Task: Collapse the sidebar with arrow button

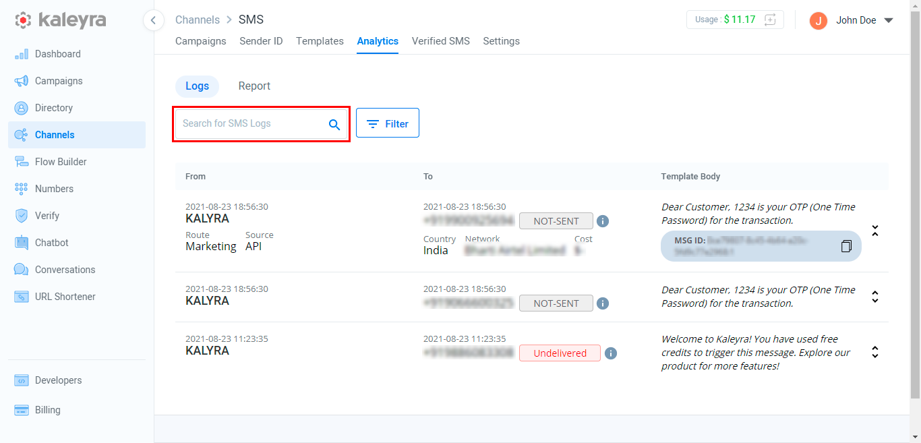Action: pos(153,20)
